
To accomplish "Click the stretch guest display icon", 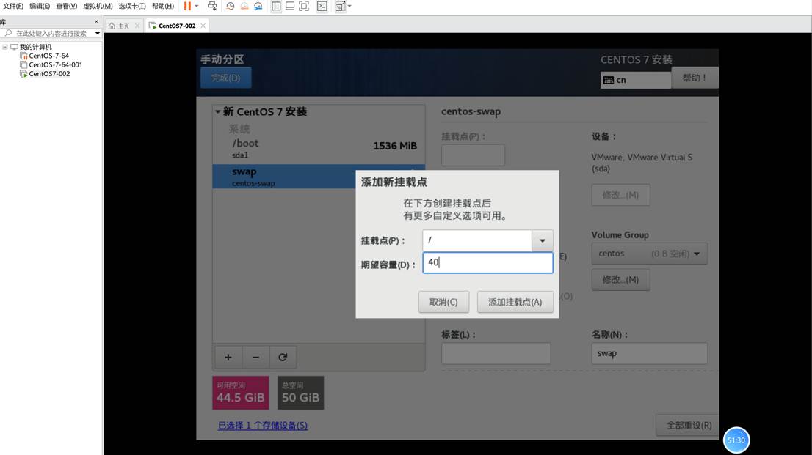I will pyautogui.click(x=340, y=6).
